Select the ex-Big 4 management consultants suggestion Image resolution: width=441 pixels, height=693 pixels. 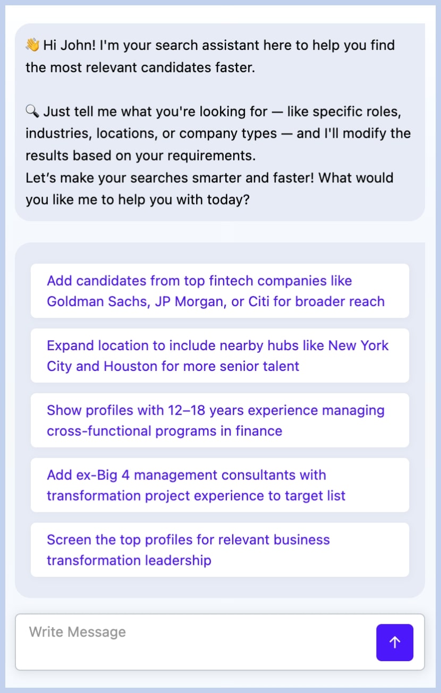tap(219, 485)
